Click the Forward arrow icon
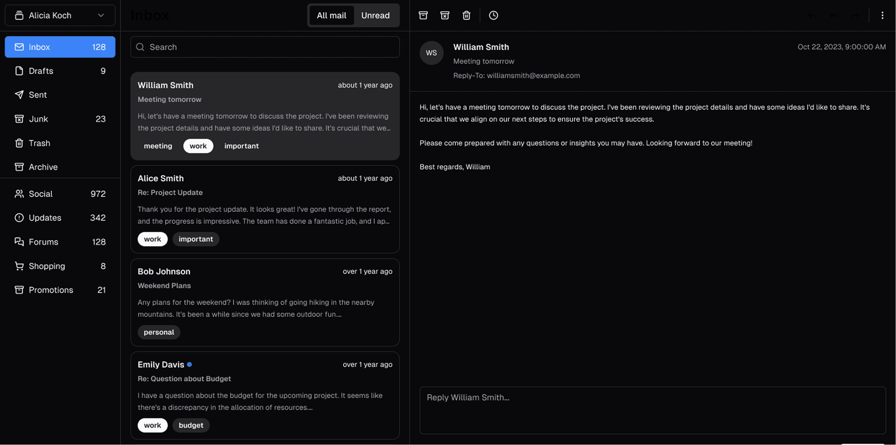Screen dimensions: 896x445 coord(856,15)
